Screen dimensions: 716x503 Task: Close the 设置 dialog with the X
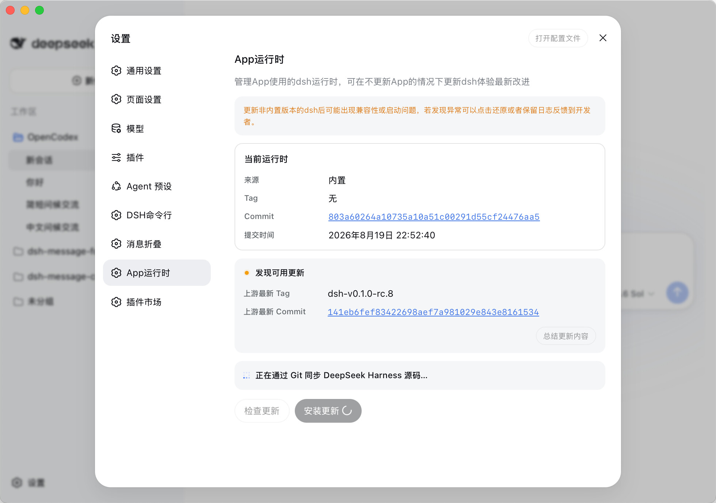click(x=603, y=38)
